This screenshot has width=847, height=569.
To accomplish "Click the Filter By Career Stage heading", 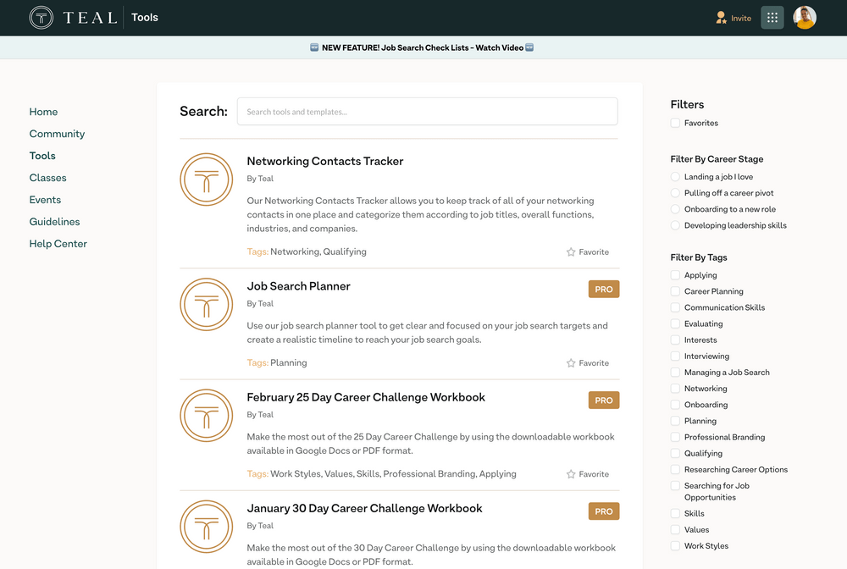I will pos(717,159).
